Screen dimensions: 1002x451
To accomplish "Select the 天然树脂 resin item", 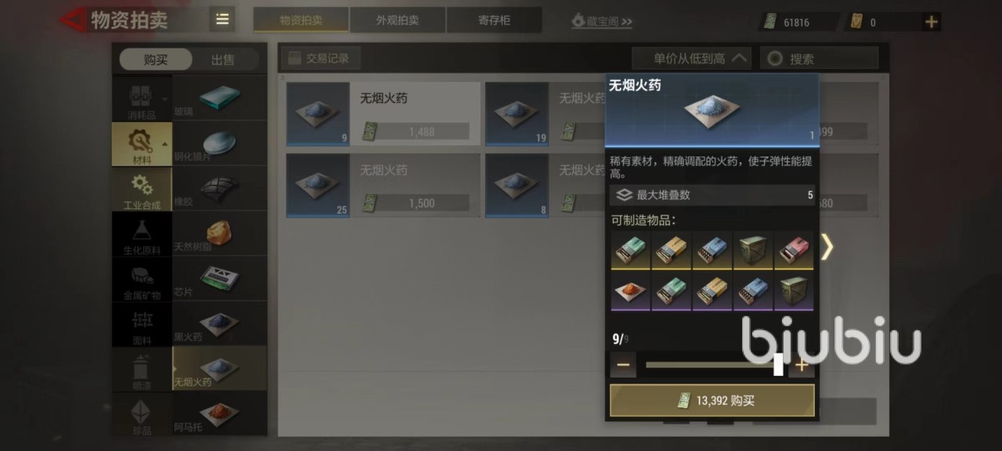I will click(x=219, y=233).
